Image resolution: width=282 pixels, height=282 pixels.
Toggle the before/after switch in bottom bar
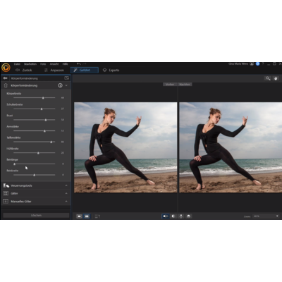pyautogui.click(x=166, y=216)
